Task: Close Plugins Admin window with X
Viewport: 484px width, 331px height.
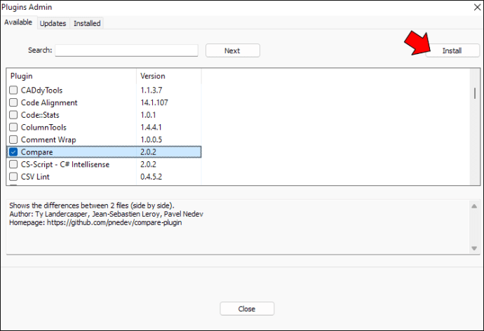Action: point(477,7)
